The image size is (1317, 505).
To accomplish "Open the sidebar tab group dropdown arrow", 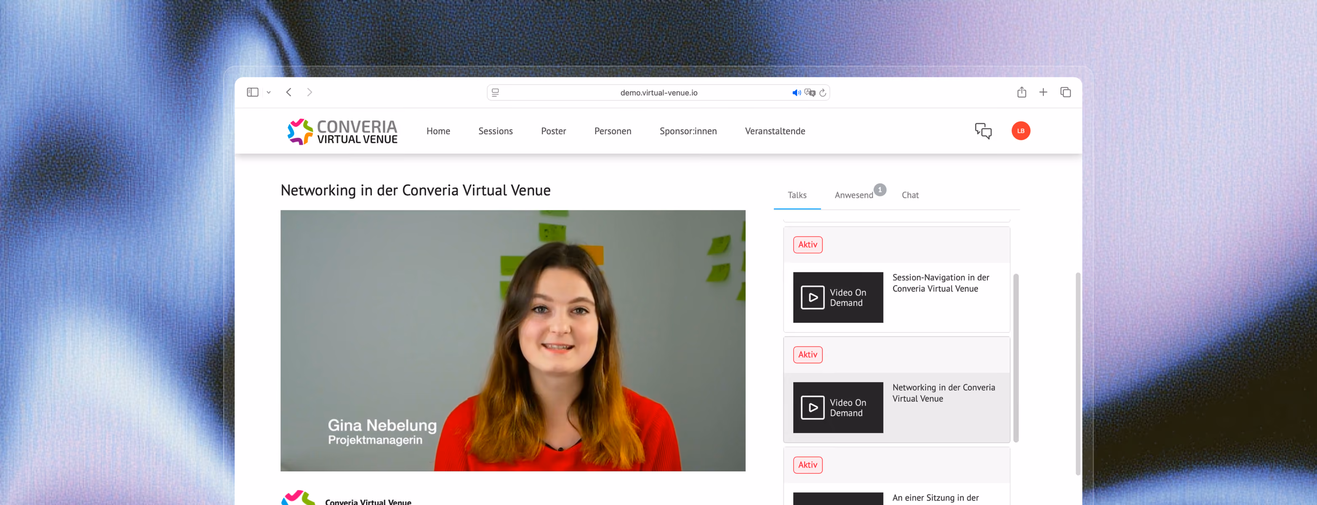I will (269, 93).
